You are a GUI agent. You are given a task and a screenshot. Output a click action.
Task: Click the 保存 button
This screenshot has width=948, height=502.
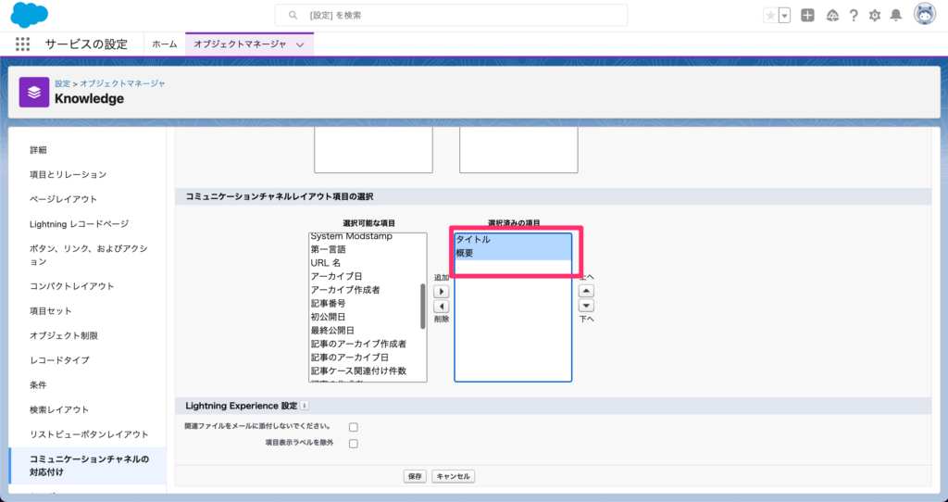415,476
